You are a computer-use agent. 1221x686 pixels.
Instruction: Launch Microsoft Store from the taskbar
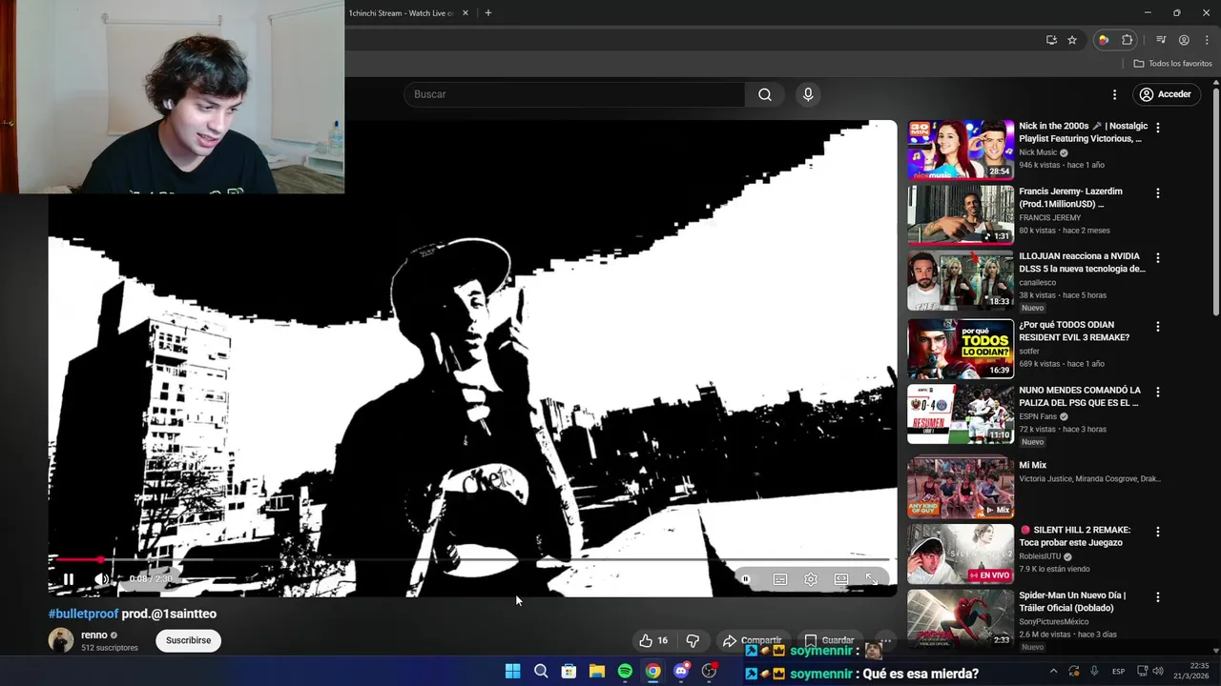pos(569,671)
